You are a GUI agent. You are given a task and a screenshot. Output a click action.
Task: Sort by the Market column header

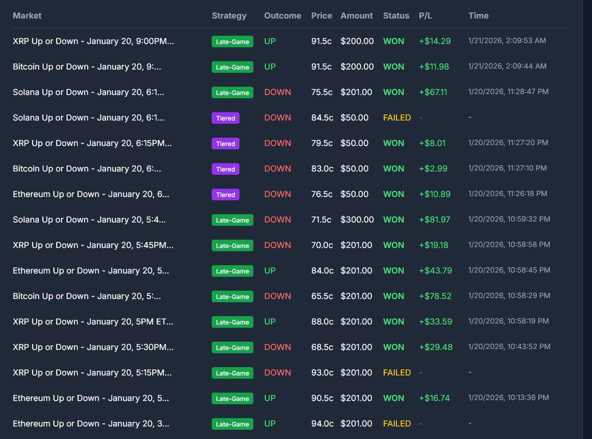coord(27,15)
